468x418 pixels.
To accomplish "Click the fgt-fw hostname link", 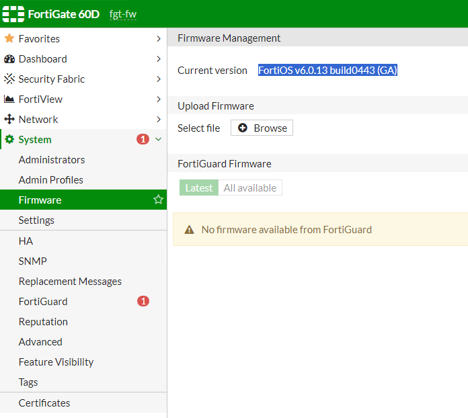I will [x=123, y=14].
